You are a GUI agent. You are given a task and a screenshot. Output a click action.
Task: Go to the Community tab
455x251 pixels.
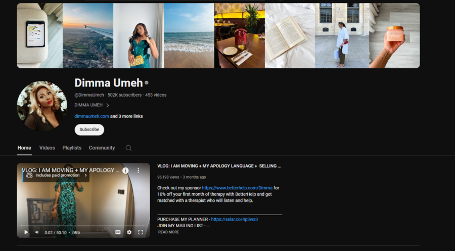(x=102, y=148)
